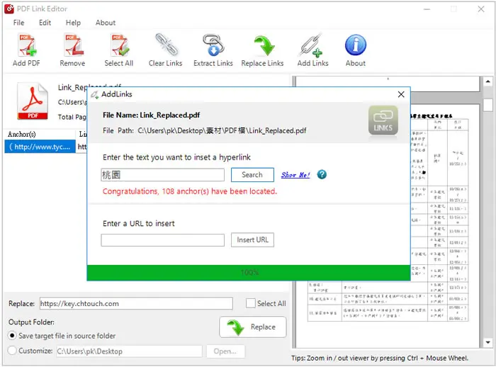Click the Add PDF toolbar icon
Viewport: 496px width, 367px height.
click(27, 46)
